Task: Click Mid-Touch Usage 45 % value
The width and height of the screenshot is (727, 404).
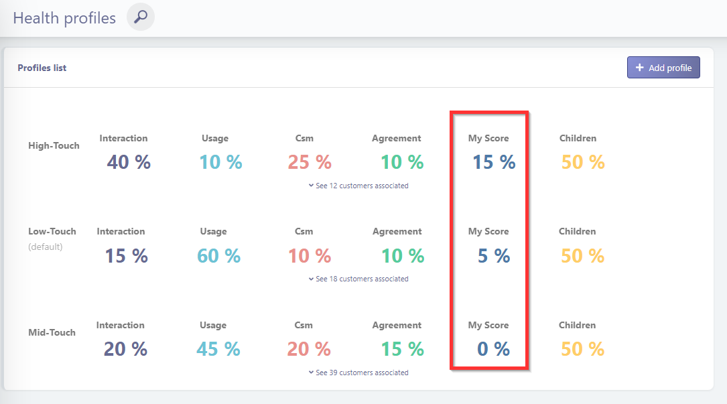Action: click(x=218, y=349)
